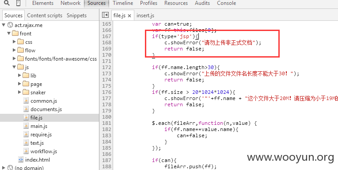The image size is (338, 170).
Task: Click the lib folder icon
Action: pos(26,75)
